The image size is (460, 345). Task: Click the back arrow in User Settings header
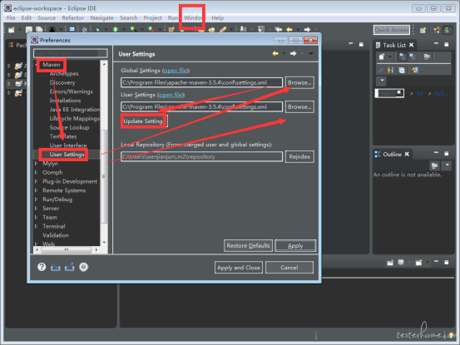click(275, 54)
